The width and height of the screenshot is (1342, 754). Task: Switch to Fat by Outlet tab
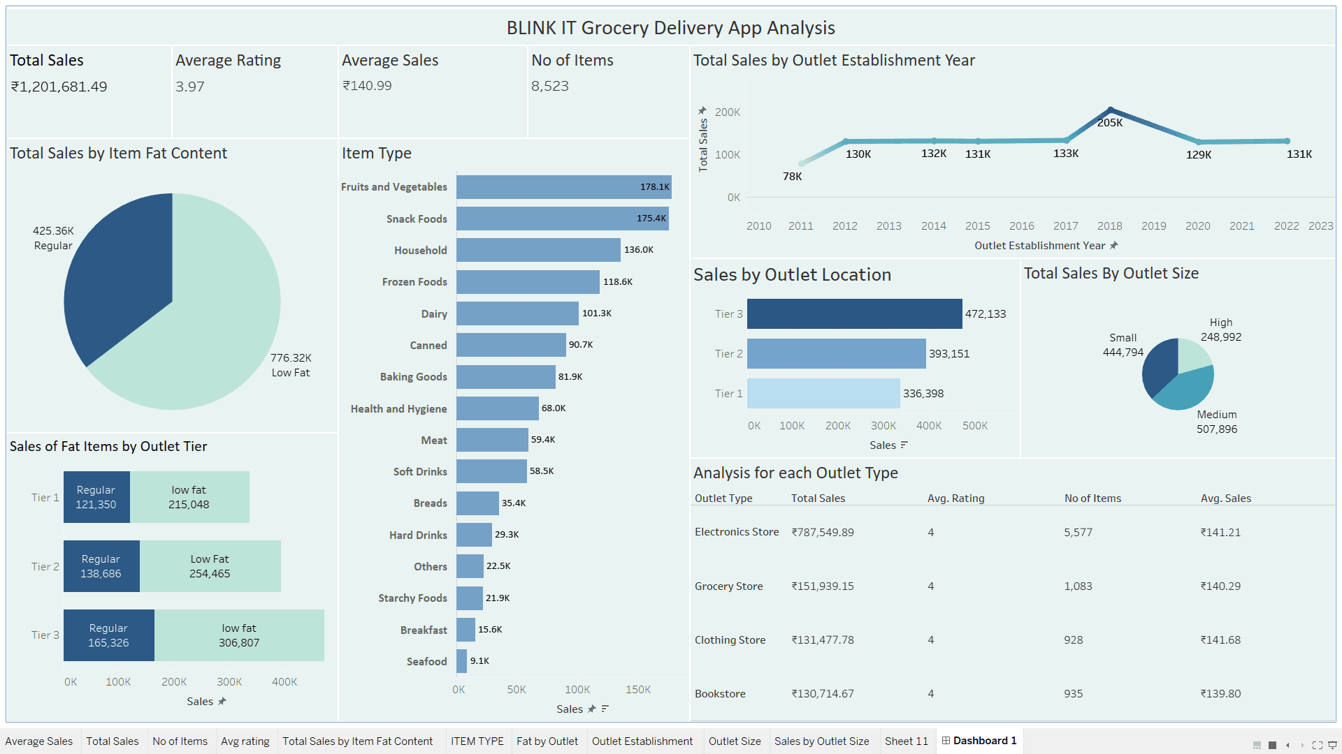[547, 741]
